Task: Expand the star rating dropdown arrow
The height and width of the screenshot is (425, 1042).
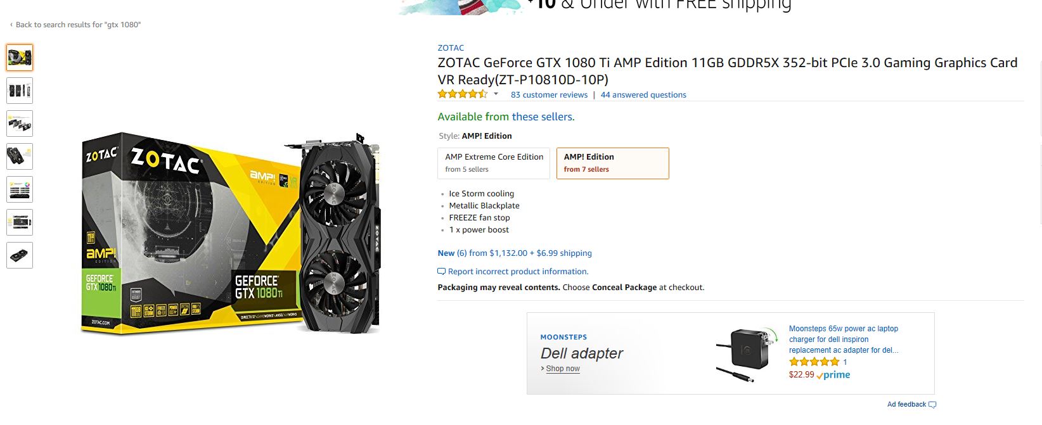Action: tap(496, 94)
